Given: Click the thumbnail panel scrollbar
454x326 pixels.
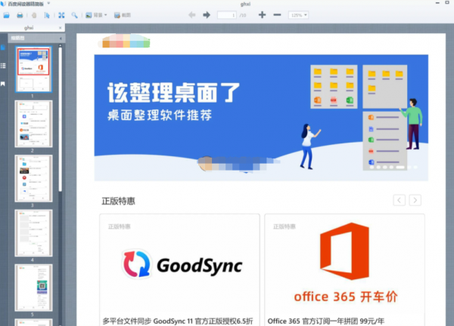Looking at the screenshot, I should coord(61,118).
